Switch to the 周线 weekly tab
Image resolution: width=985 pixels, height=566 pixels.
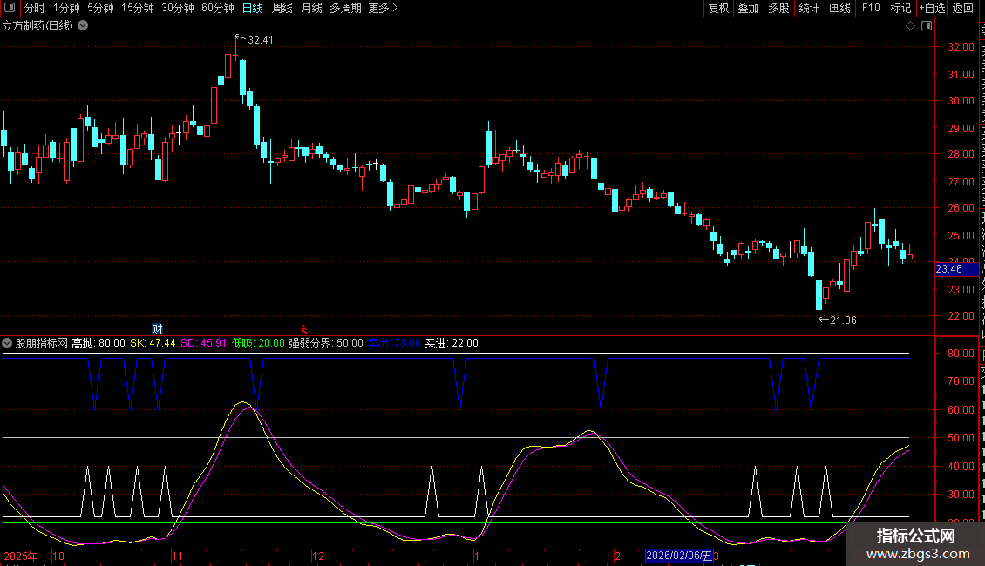(x=282, y=9)
